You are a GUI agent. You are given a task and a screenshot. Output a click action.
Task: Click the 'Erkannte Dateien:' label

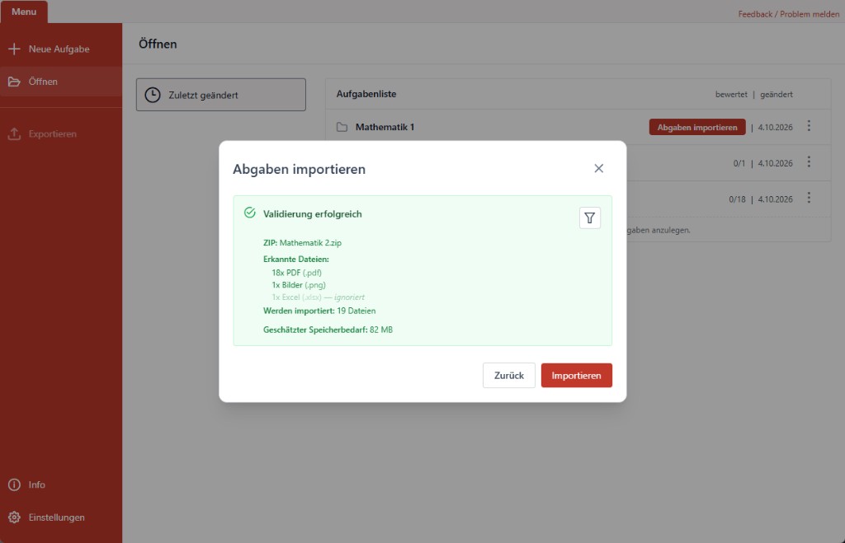296,259
